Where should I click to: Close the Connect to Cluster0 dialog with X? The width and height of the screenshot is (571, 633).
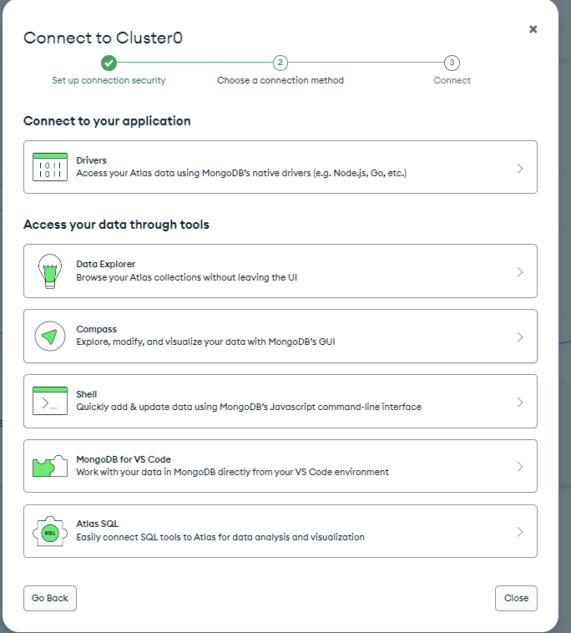tap(533, 29)
